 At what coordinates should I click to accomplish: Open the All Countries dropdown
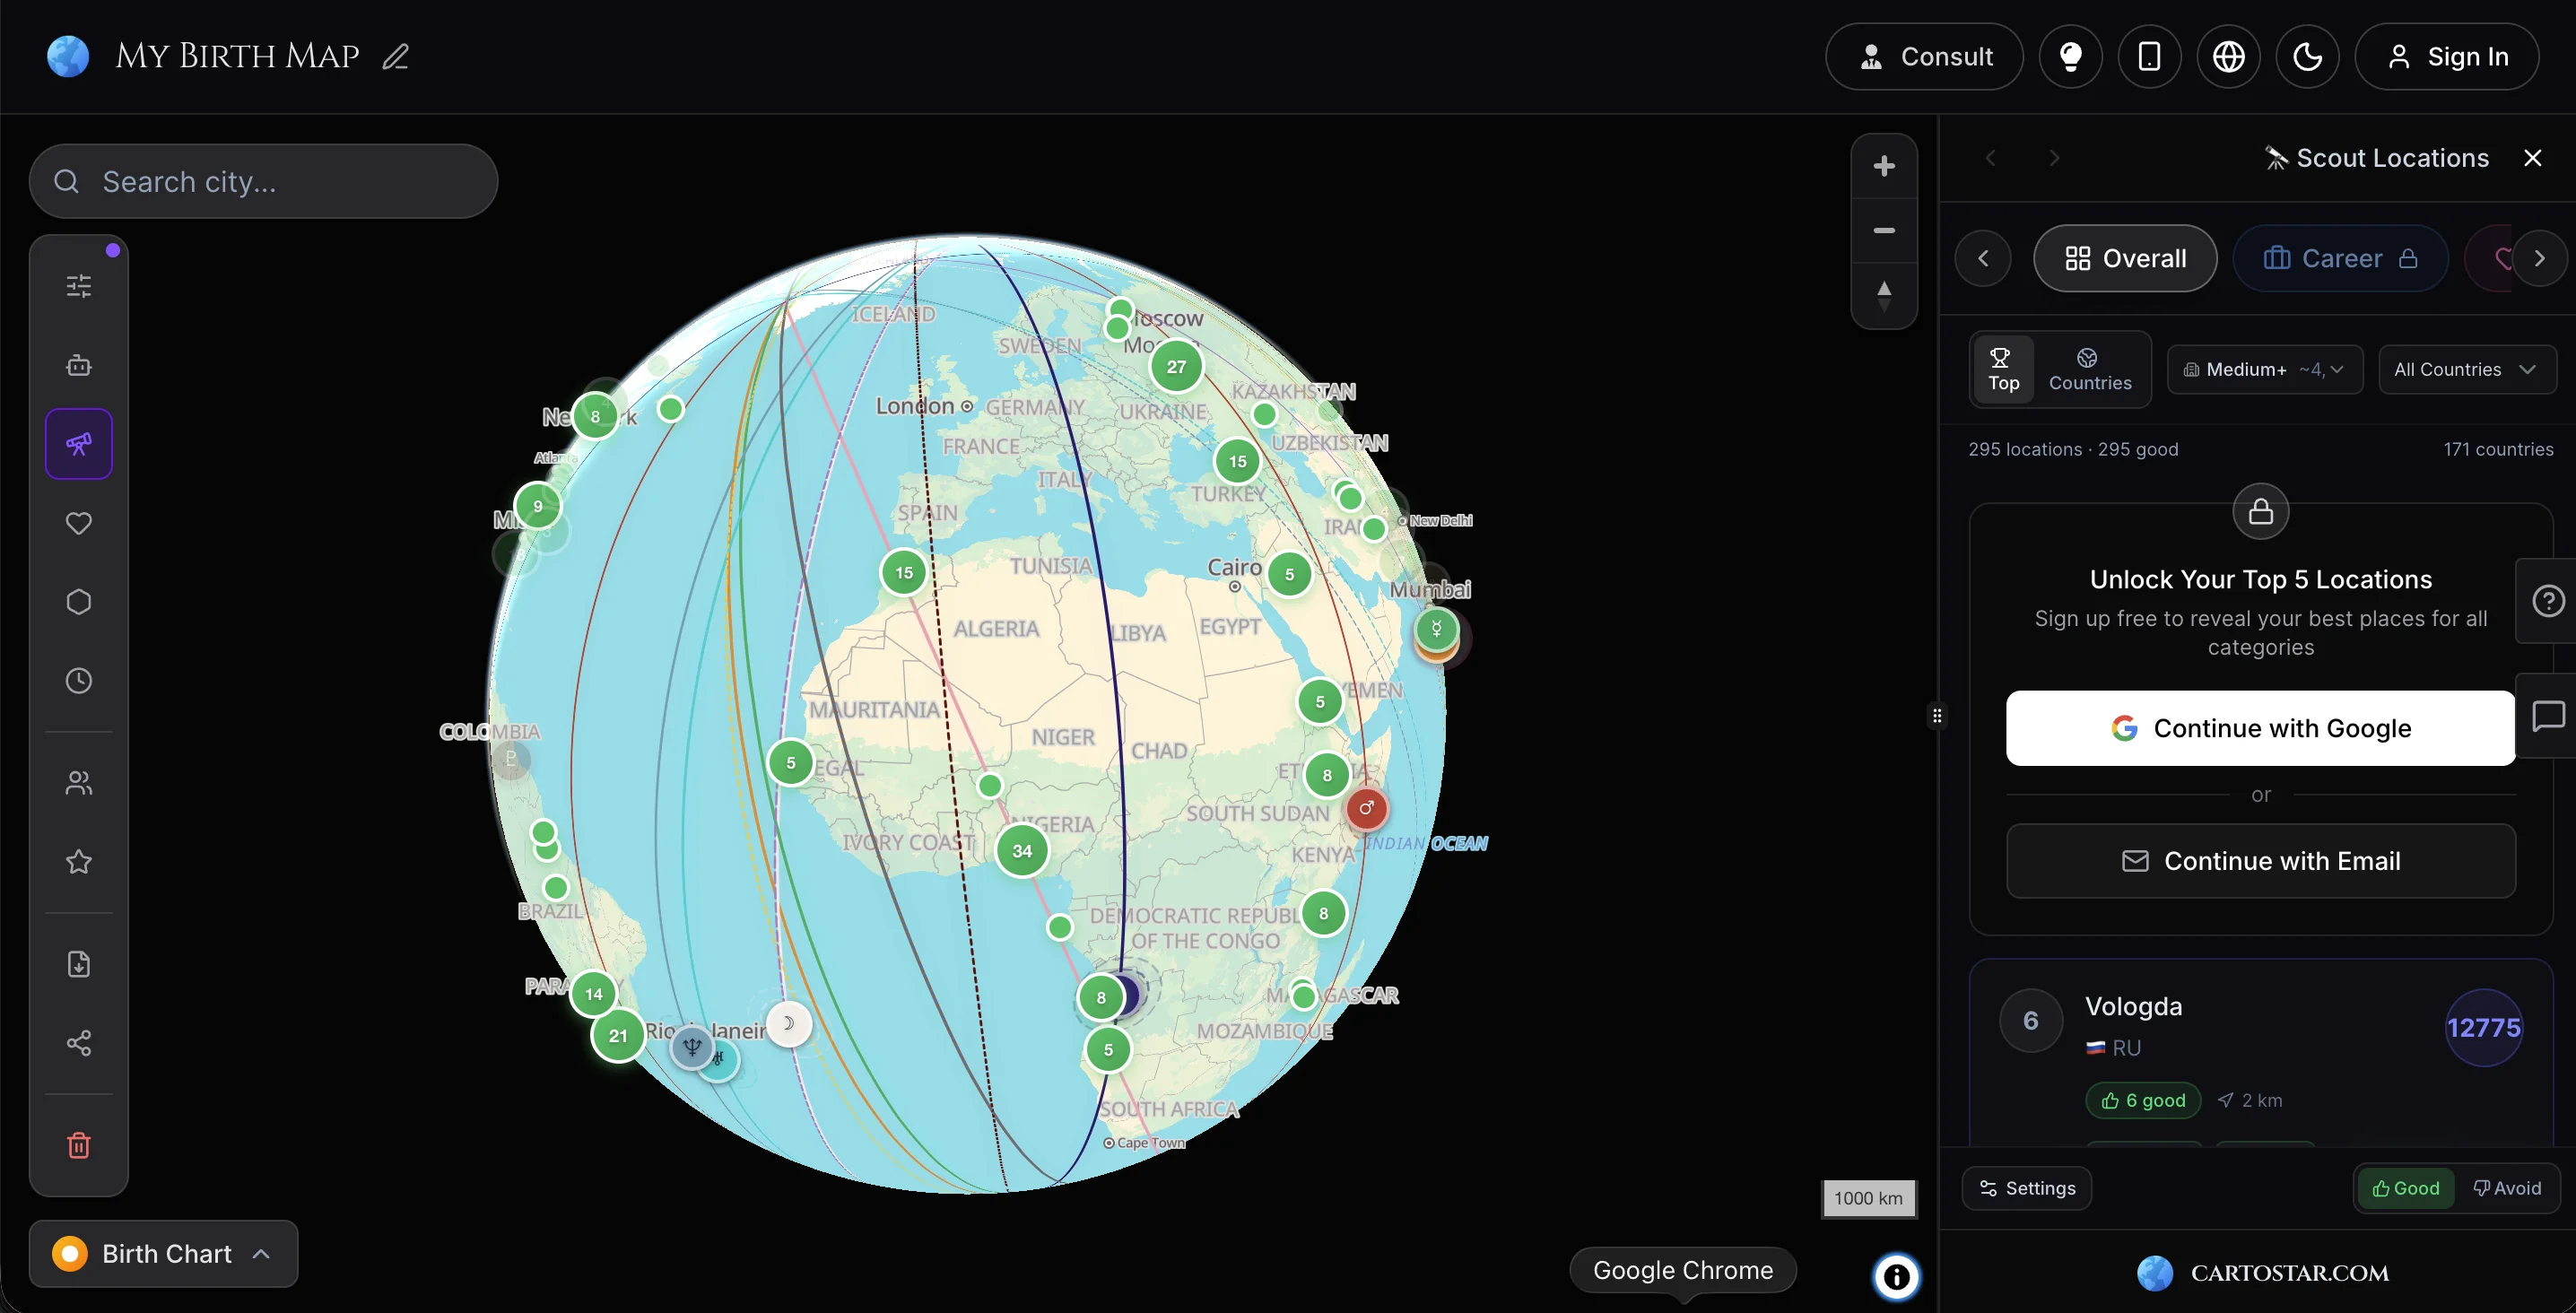(2467, 370)
